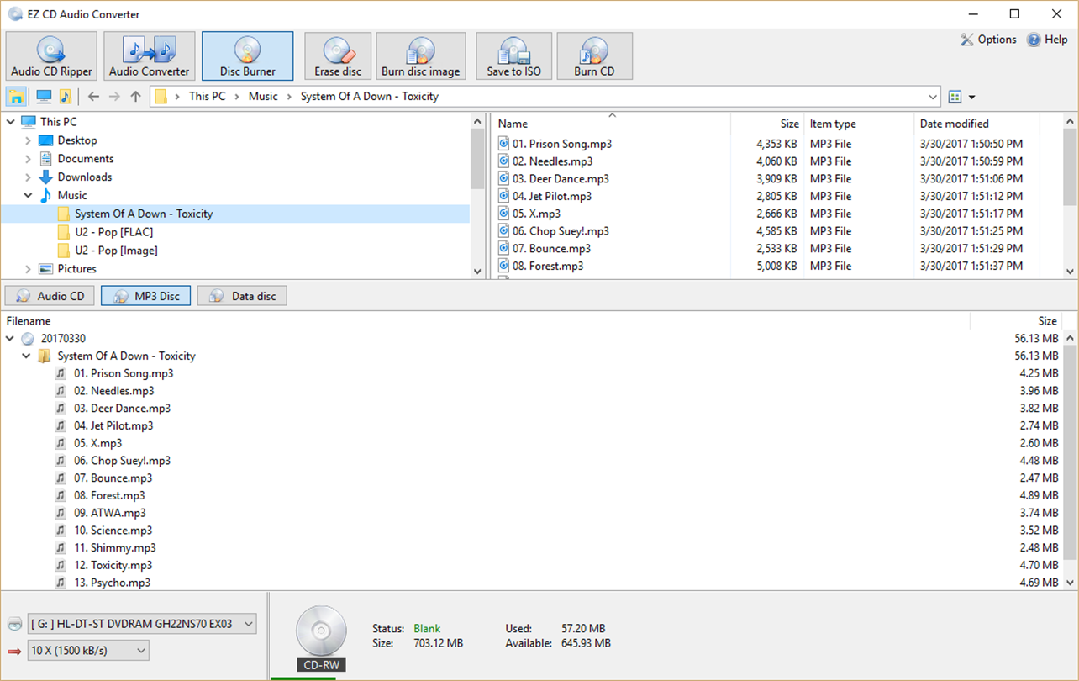Click the CD-RW disc image
Screen dimensions: 1079x681
pyautogui.click(x=322, y=638)
